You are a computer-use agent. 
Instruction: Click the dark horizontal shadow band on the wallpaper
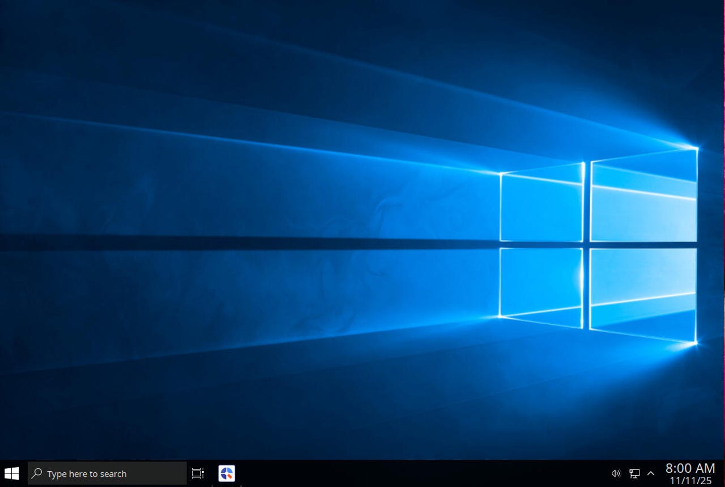227,243
